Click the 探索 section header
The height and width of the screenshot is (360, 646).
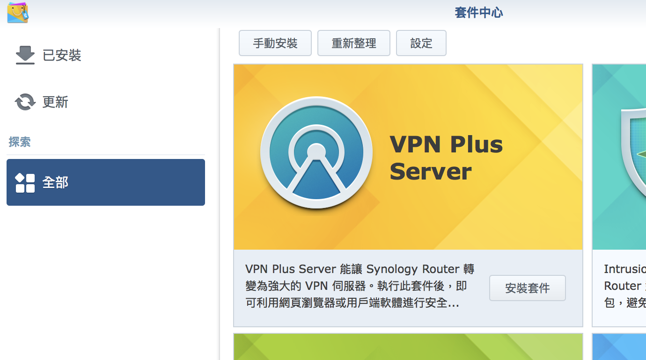[x=20, y=142]
